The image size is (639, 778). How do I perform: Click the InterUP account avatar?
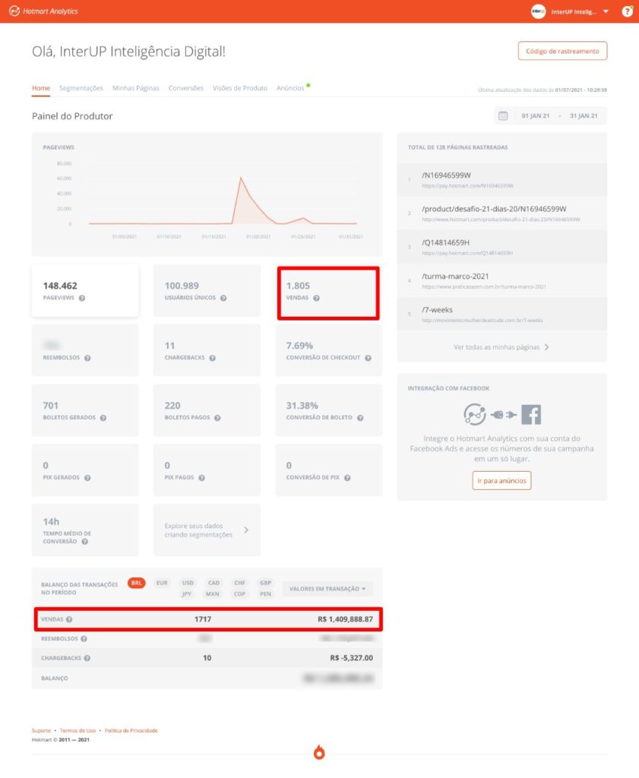click(538, 11)
